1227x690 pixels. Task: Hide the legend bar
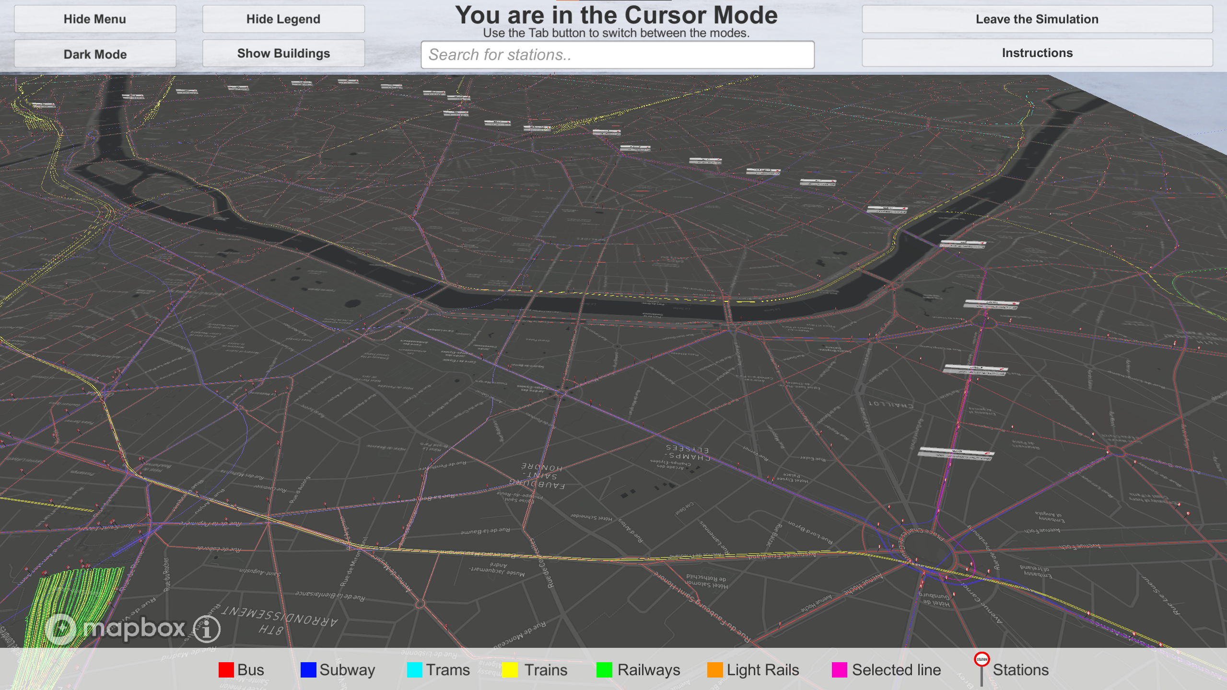click(283, 19)
